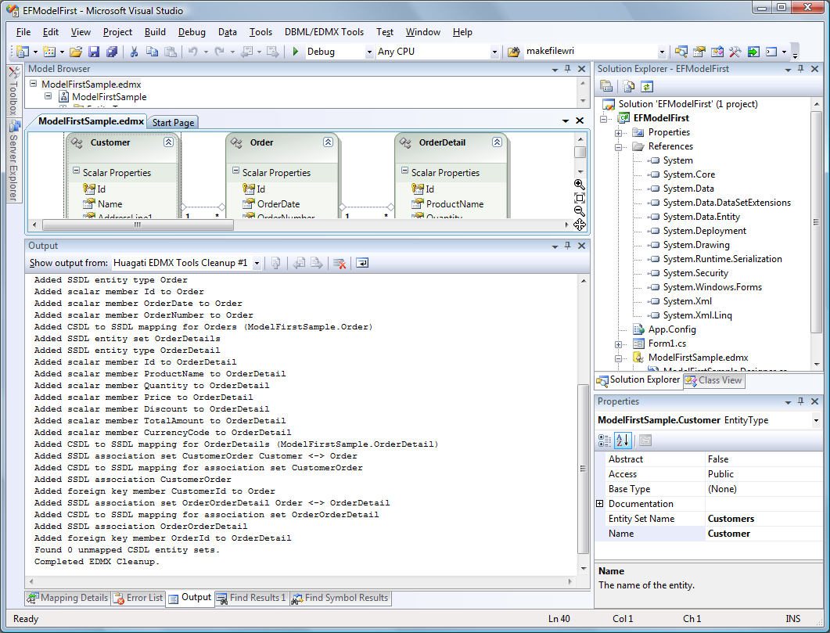Zoom out on the entity designer

pos(580,211)
